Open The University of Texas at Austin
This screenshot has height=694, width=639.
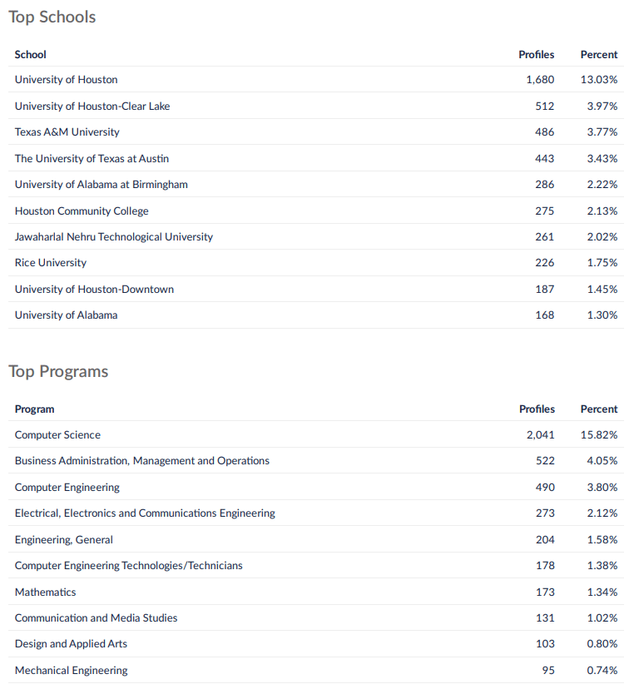tap(92, 159)
